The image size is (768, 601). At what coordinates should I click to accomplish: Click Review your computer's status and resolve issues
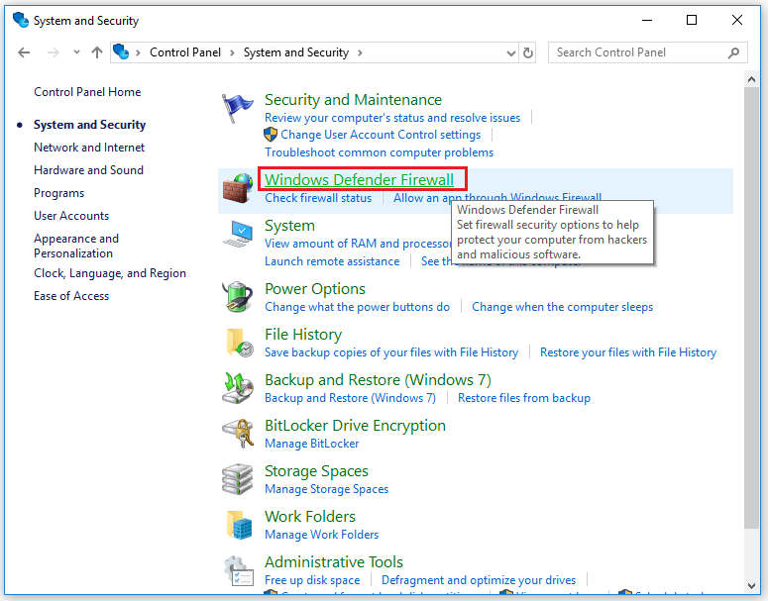click(x=392, y=118)
